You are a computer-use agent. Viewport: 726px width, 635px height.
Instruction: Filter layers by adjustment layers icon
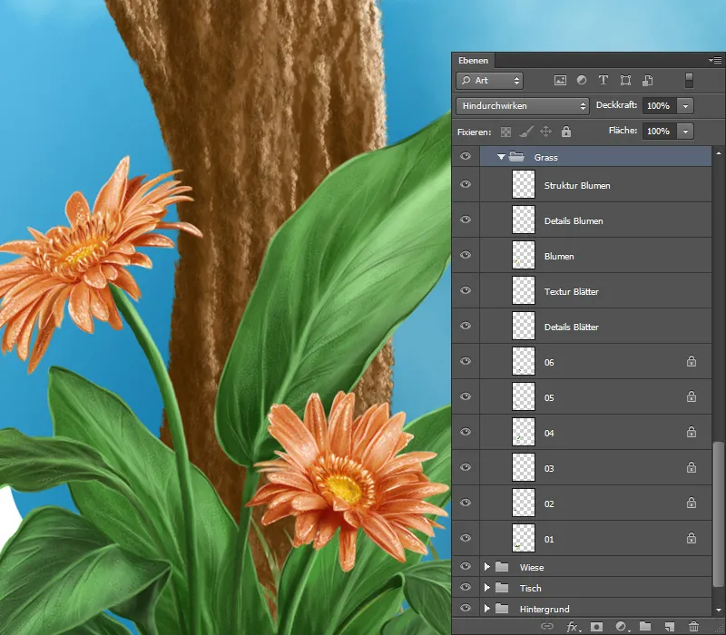point(582,81)
